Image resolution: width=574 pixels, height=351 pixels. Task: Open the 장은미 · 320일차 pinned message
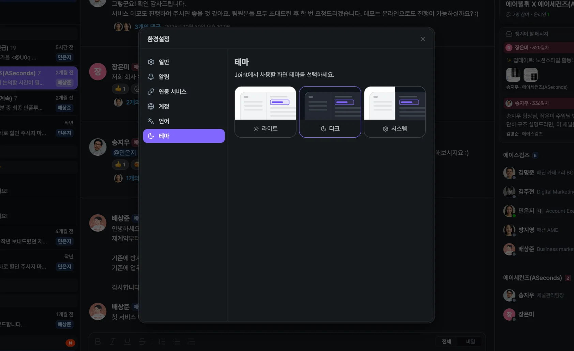(x=539, y=47)
